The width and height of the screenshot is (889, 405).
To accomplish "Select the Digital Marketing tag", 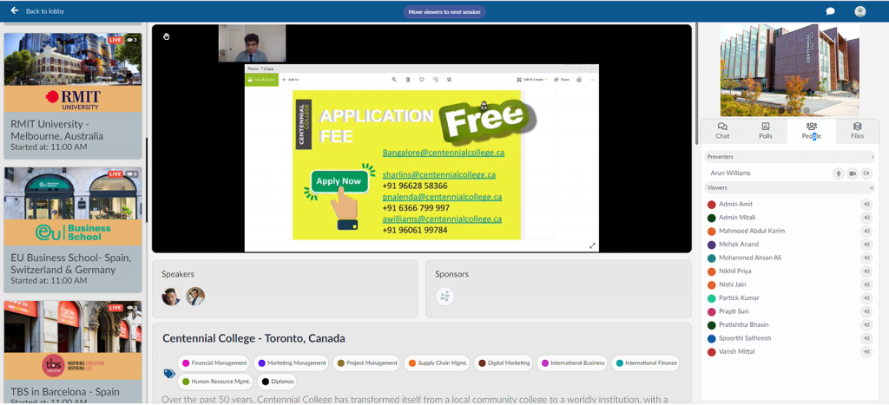I will (x=504, y=363).
